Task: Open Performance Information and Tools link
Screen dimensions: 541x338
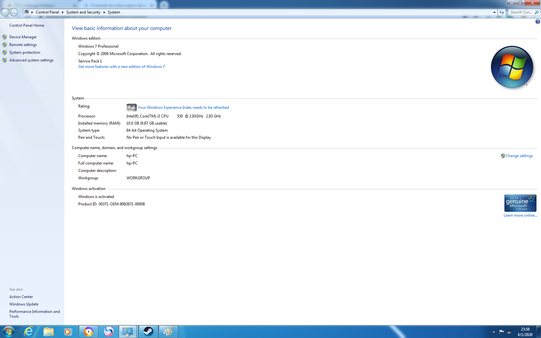Action: click(34, 314)
